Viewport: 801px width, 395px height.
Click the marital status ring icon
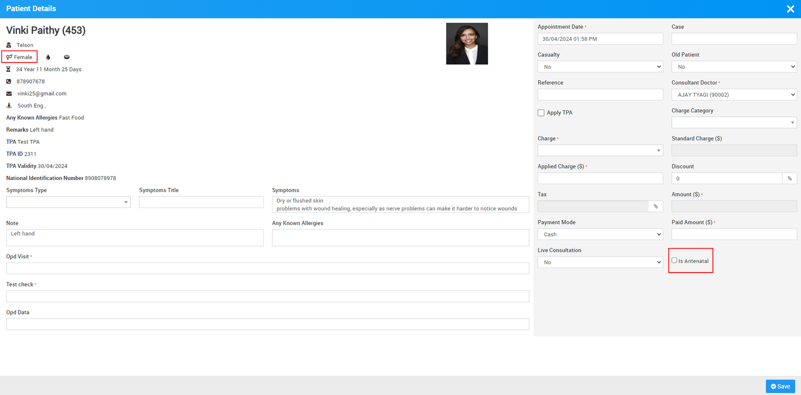67,57
